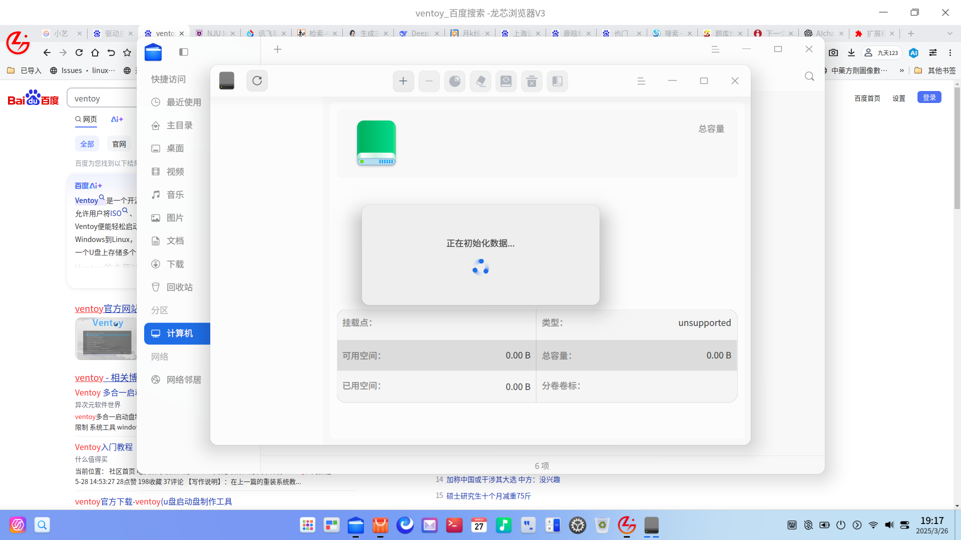Open 视频 folder in sidebar
This screenshot has width=961, height=540.
pyautogui.click(x=177, y=171)
